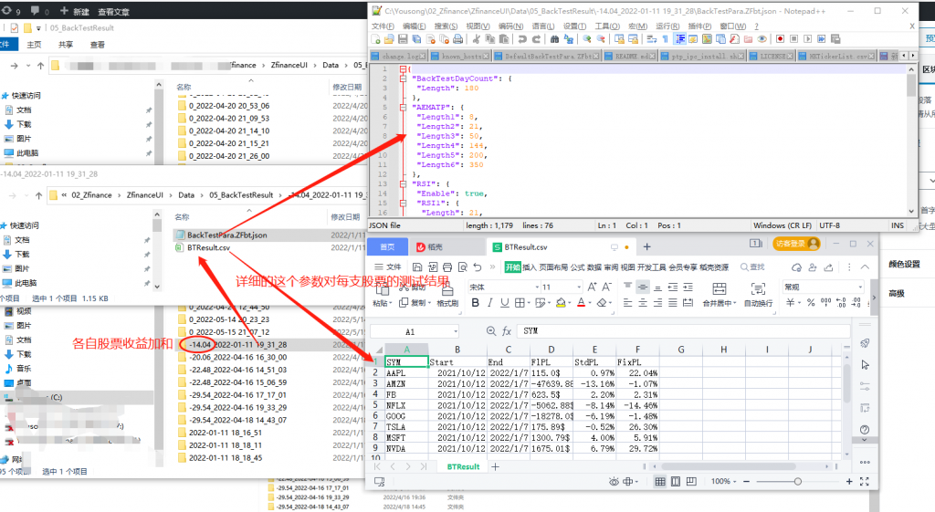Toggle center horizontal alignment in WPS
Screen dimensions: 935x512
pyautogui.click(x=643, y=303)
